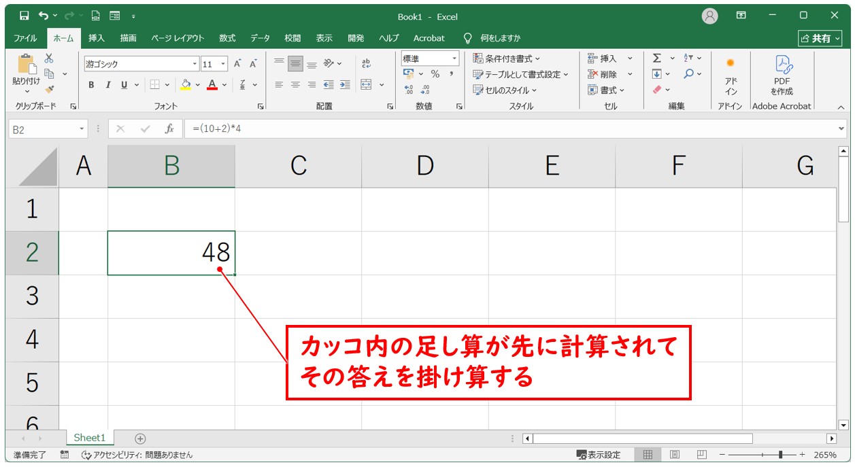Click the Save icon in title bar

24,16
